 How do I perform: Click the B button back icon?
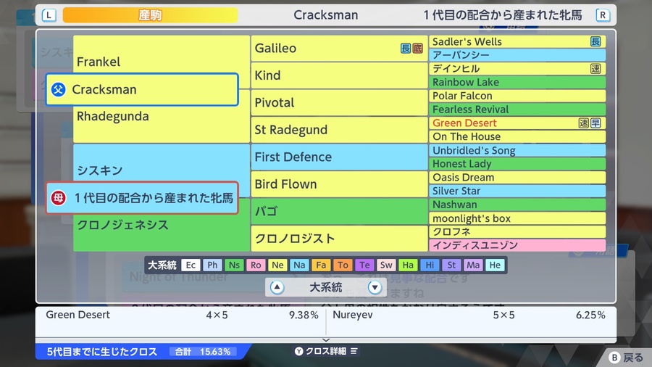click(614, 358)
